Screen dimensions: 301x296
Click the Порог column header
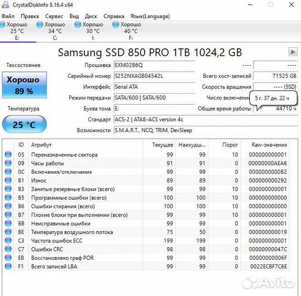pos(224,145)
